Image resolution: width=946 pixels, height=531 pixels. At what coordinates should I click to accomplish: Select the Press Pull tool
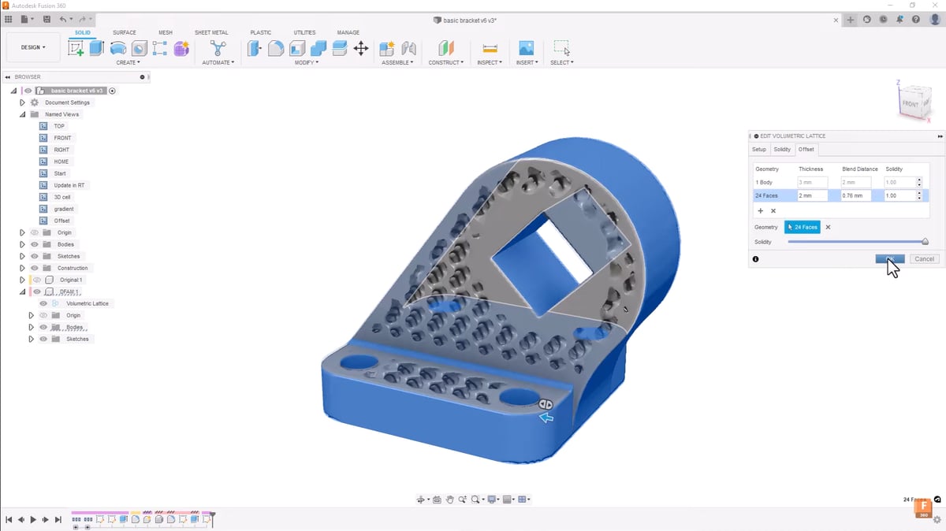pyautogui.click(x=255, y=49)
